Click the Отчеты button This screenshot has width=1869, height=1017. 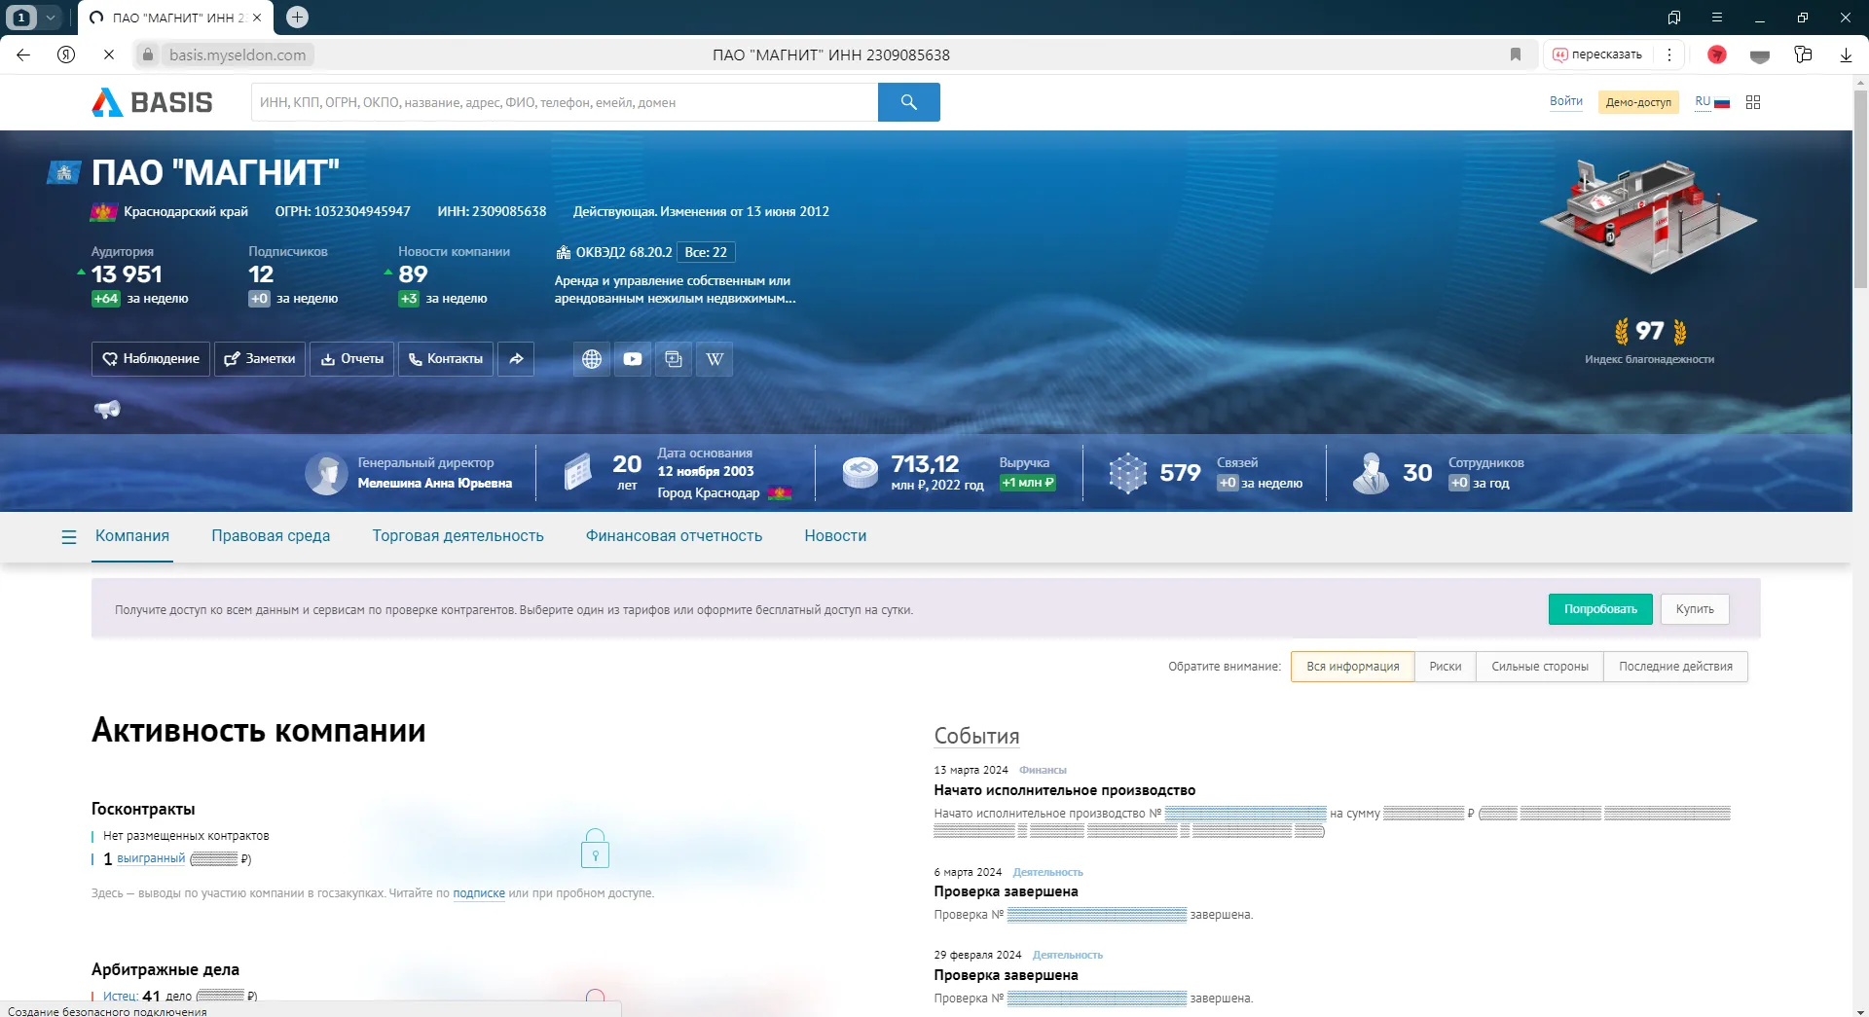[351, 359]
